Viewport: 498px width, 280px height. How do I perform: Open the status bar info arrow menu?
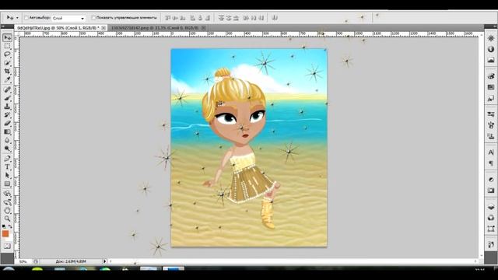click(x=104, y=261)
